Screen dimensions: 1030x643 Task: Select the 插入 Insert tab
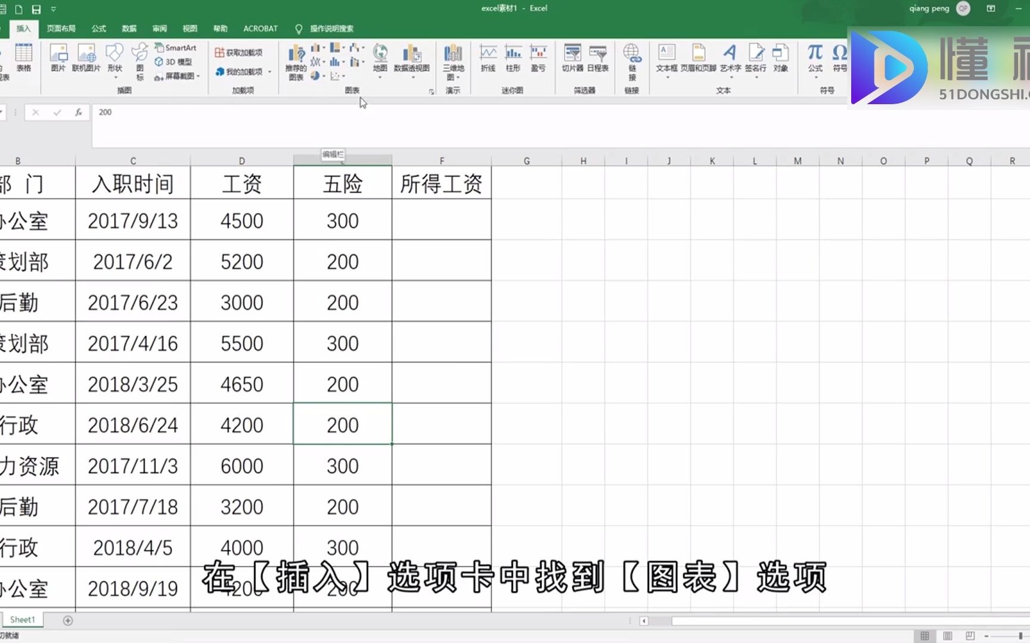pos(23,29)
